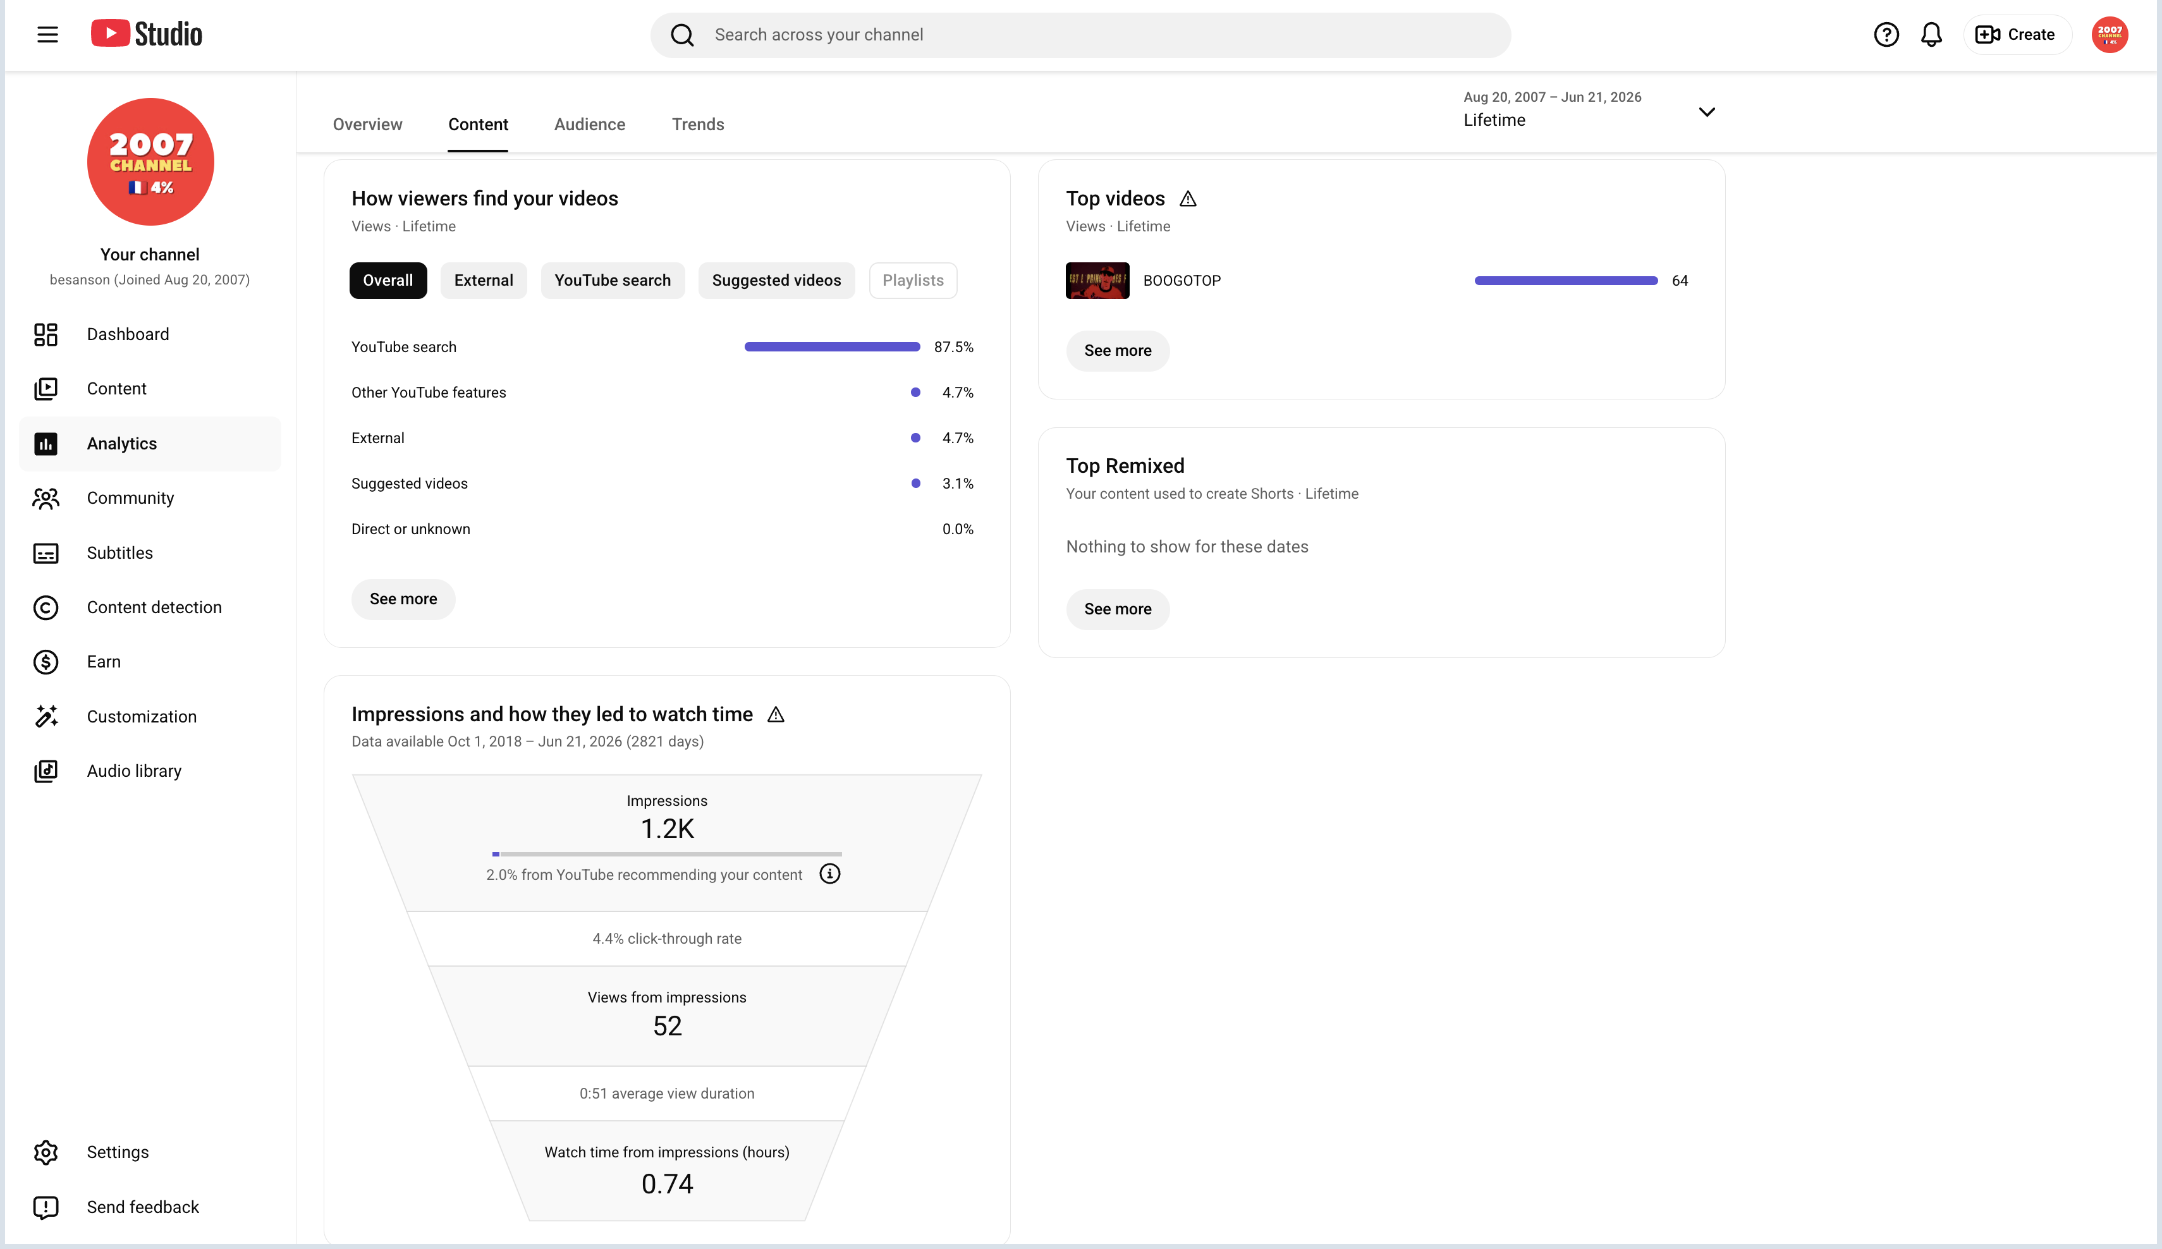Screen dimensions: 2162x1249
Task: Click the Other YouTube features row
Action: pyautogui.click(x=663, y=393)
